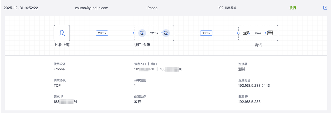The width and height of the screenshot is (332, 113).
Task: Click the node exit icon right of 22ms
Action: pos(166,33)
